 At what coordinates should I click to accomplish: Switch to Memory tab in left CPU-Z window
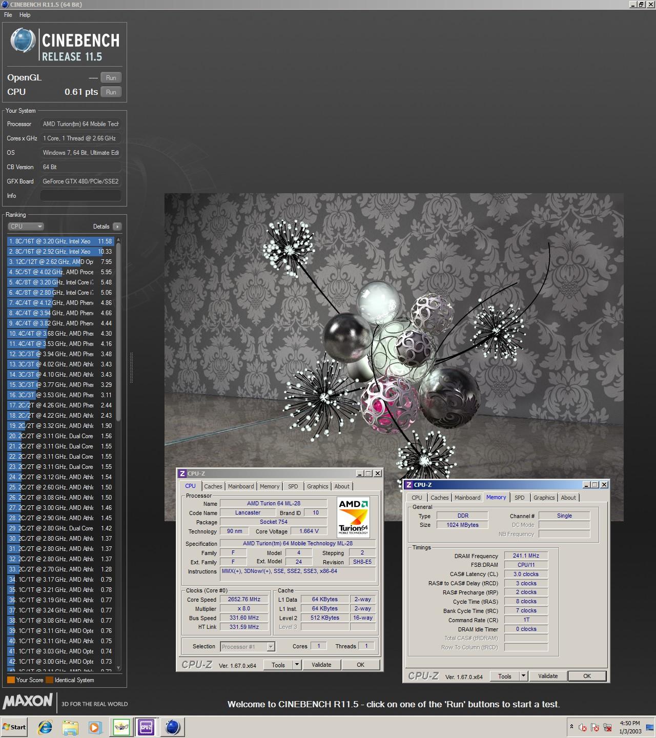270,486
